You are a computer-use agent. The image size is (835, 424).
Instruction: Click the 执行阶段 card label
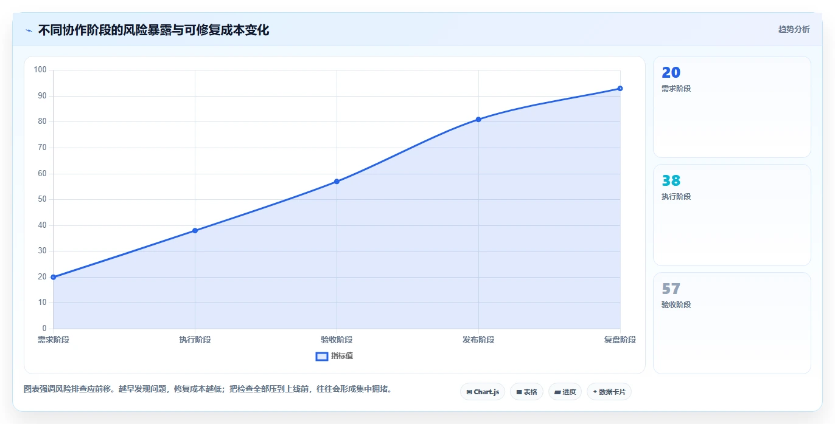[x=676, y=197]
